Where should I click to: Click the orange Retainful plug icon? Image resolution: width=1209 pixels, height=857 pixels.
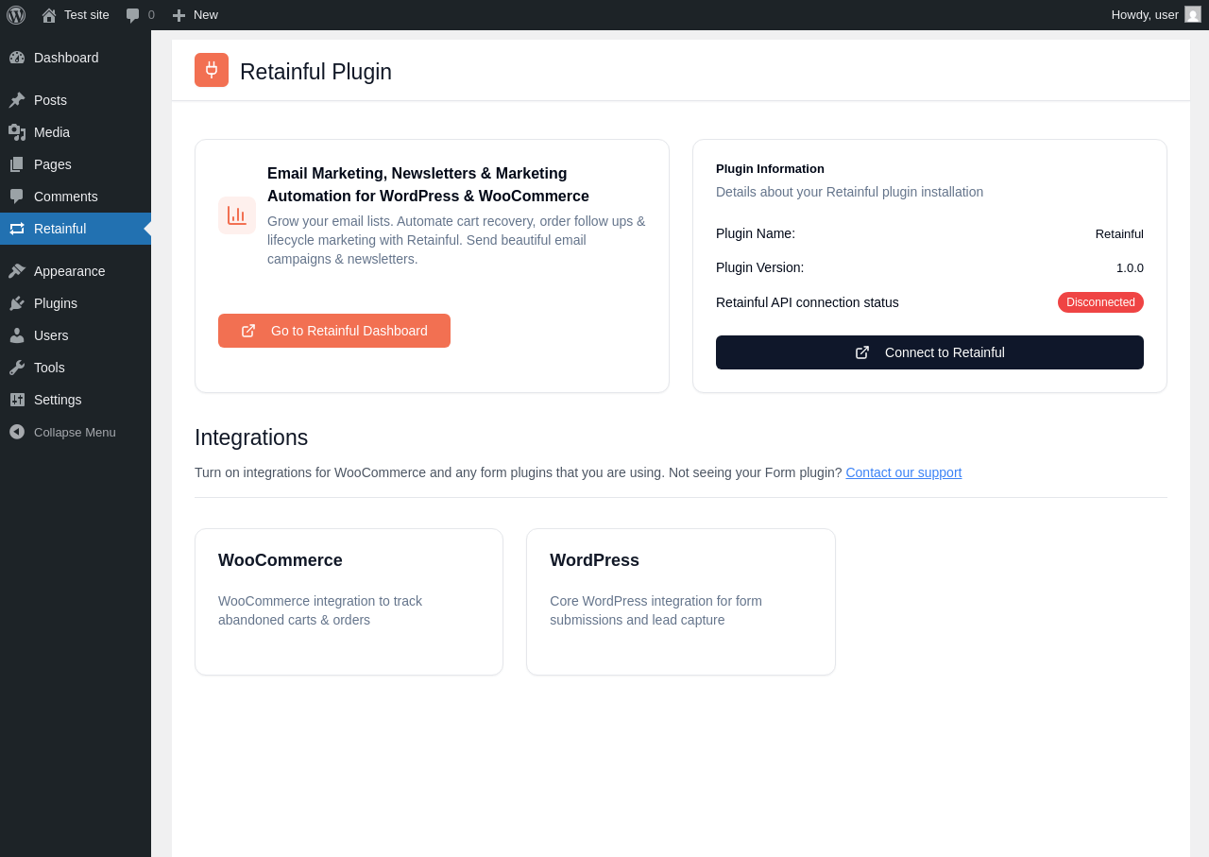[212, 70]
